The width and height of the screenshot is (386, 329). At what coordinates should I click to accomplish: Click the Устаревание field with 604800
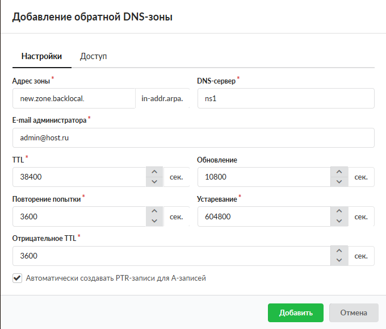coord(263,216)
